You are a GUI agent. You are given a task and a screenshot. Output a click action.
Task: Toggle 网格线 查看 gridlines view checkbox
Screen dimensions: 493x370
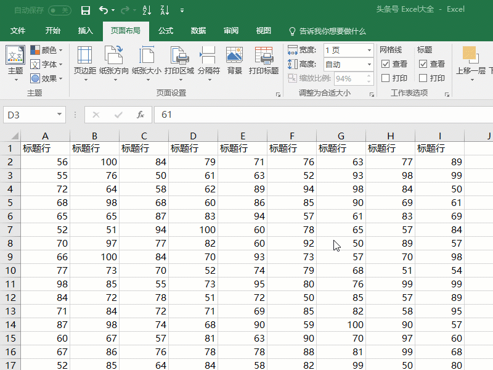(386, 64)
